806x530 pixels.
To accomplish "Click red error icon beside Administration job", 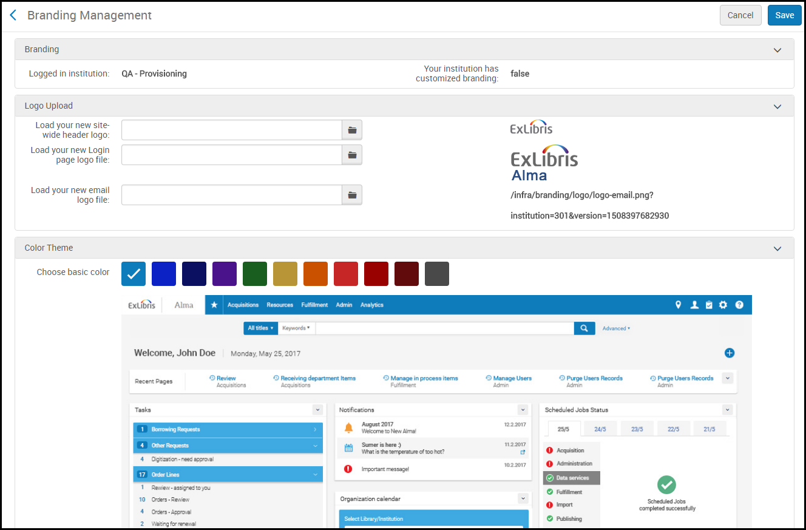I will point(549,464).
